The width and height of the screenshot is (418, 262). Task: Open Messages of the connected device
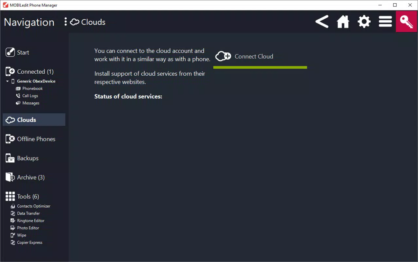coord(31,103)
